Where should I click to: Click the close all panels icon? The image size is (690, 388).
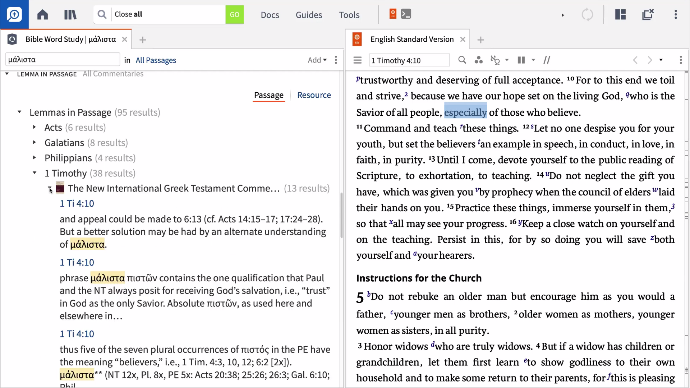tap(648, 14)
